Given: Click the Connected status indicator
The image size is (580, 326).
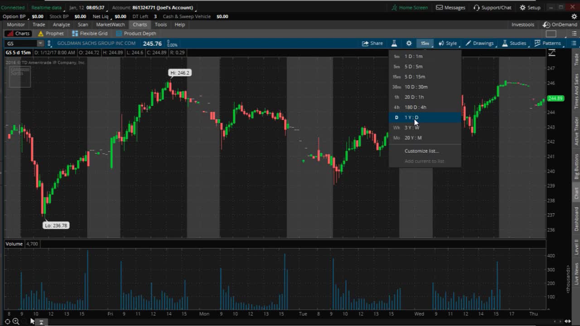Looking at the screenshot, I should pyautogui.click(x=13, y=7).
